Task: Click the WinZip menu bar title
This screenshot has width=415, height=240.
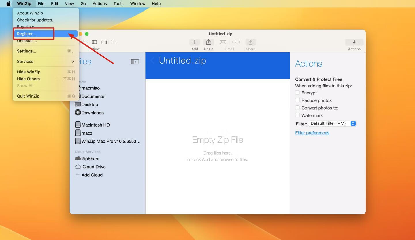Action: [24, 3]
